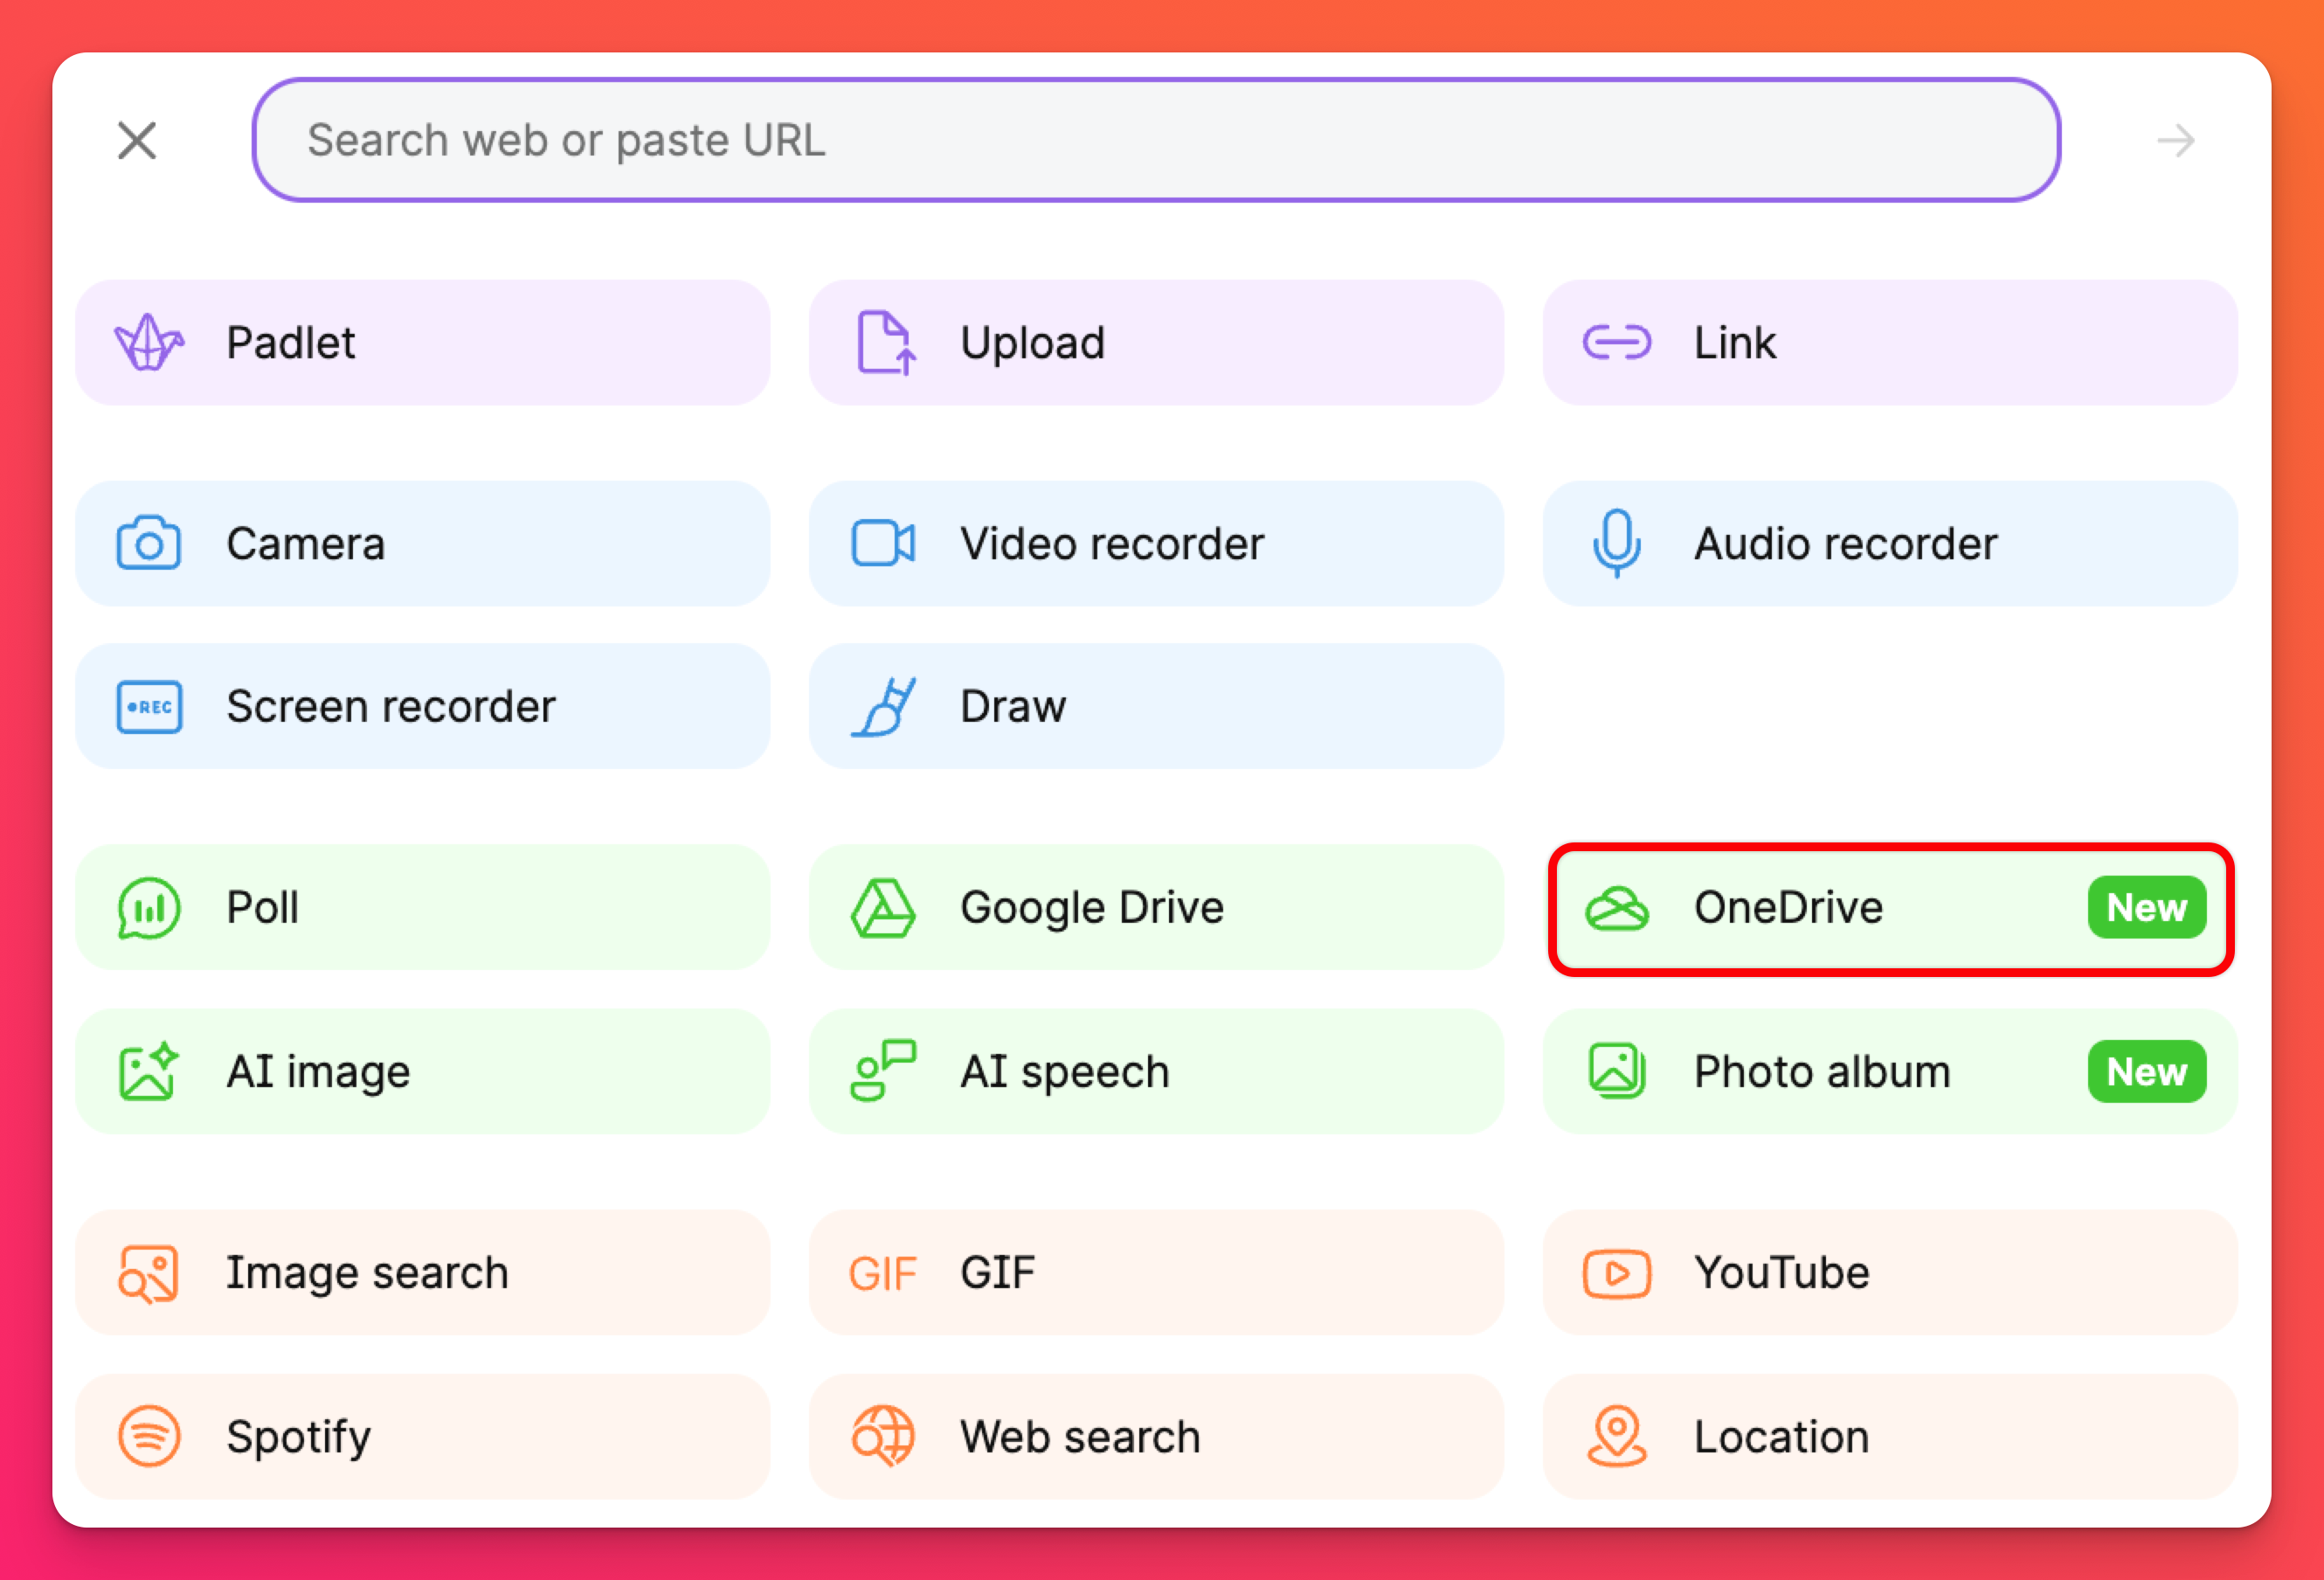Screen dimensions: 2324x1580
Task: Choose the OneDrive option
Action: point(1889,908)
